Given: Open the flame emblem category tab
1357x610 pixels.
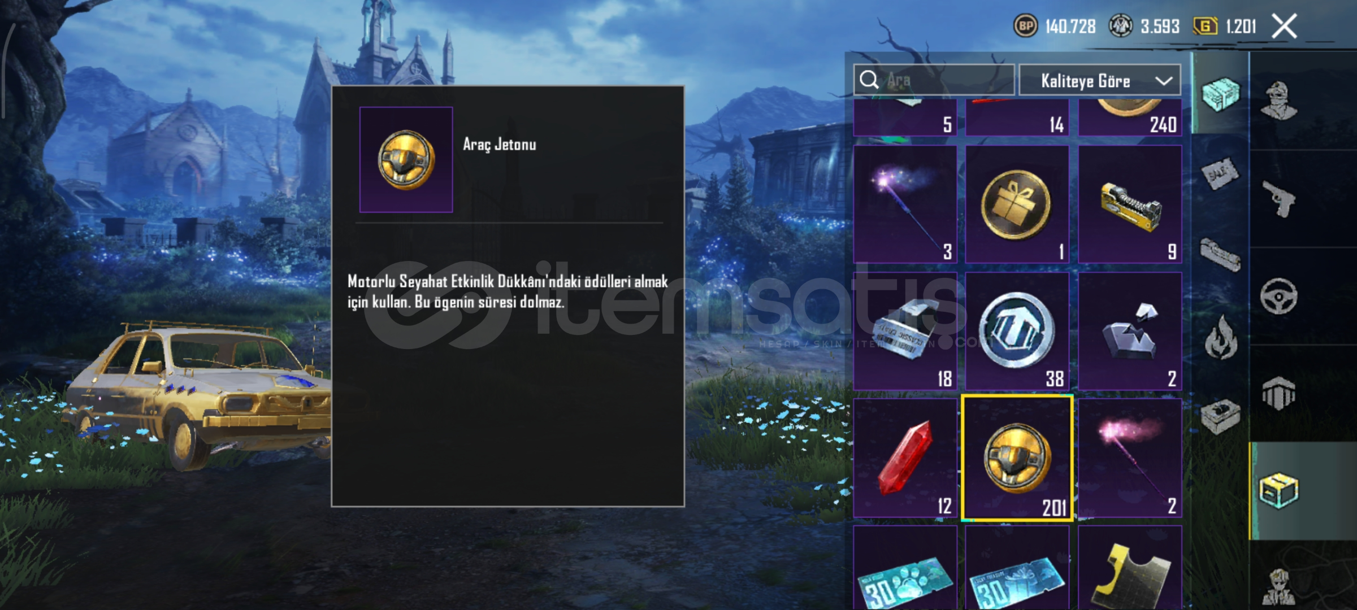Looking at the screenshot, I should tap(1221, 337).
